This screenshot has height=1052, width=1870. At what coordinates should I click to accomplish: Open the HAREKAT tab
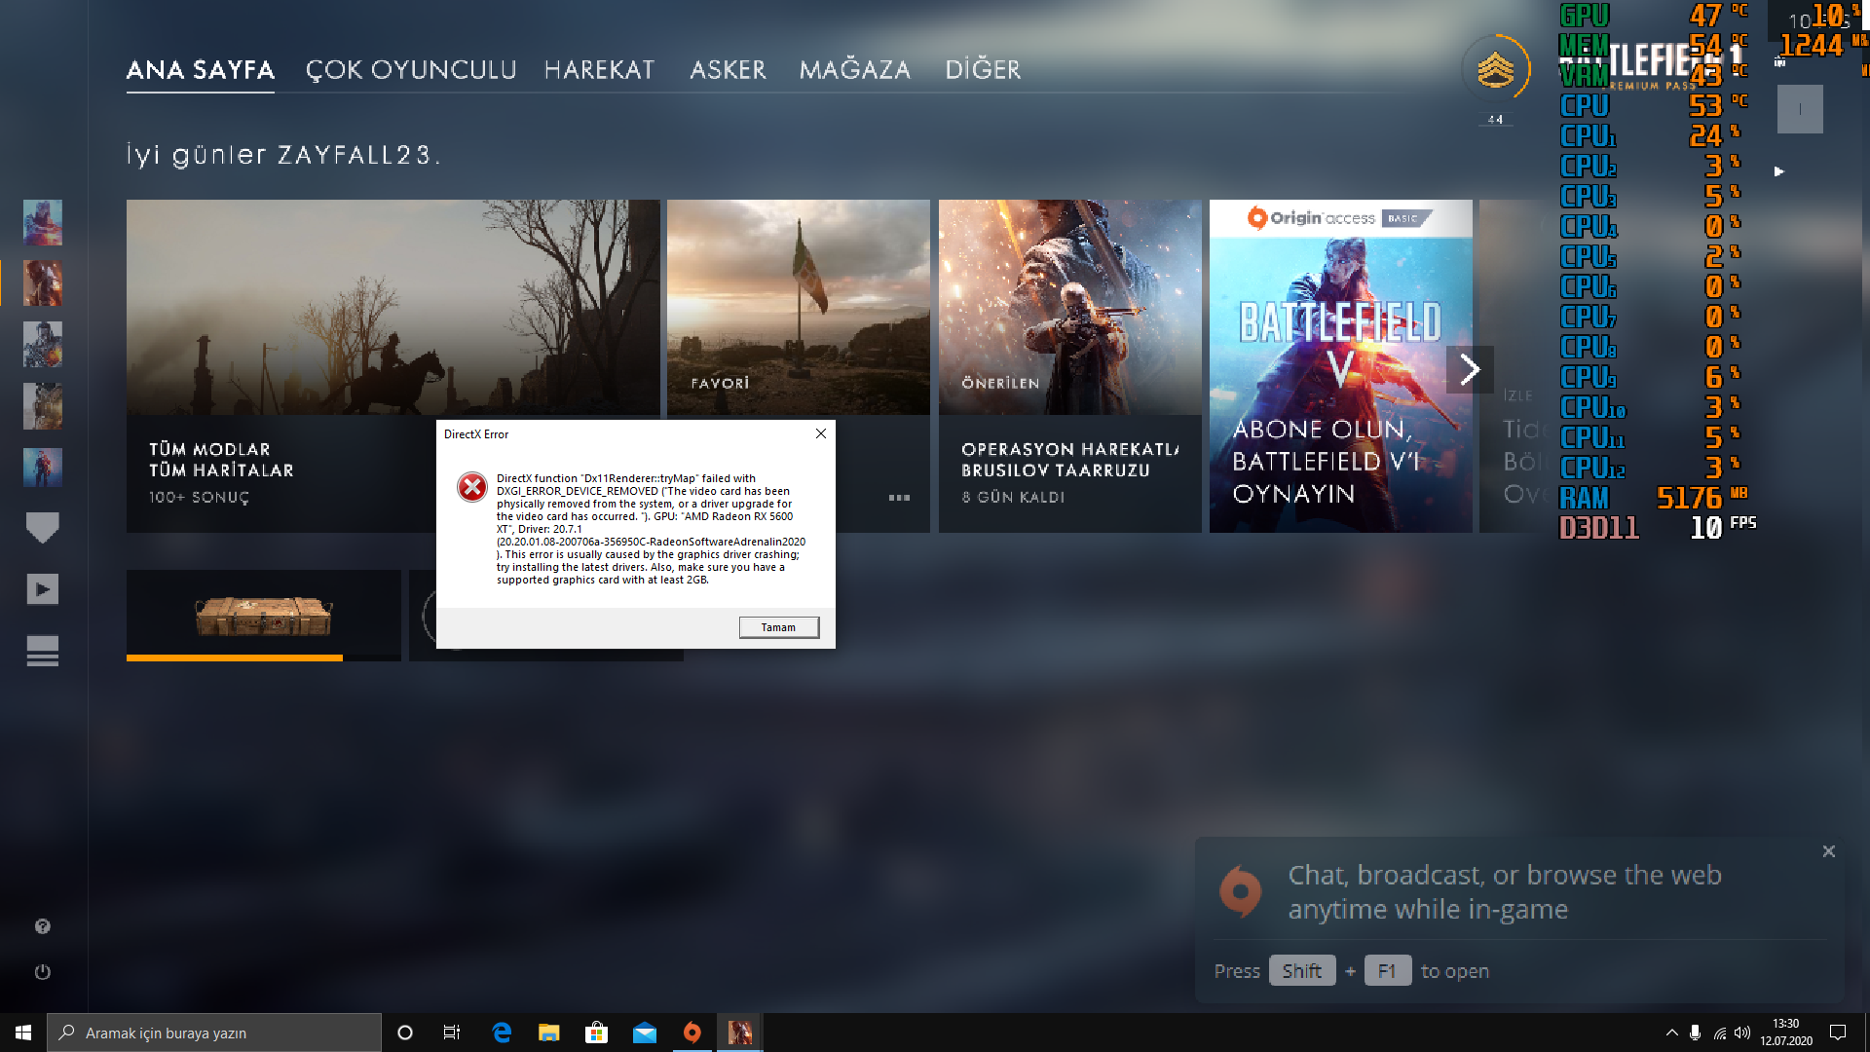(x=600, y=70)
